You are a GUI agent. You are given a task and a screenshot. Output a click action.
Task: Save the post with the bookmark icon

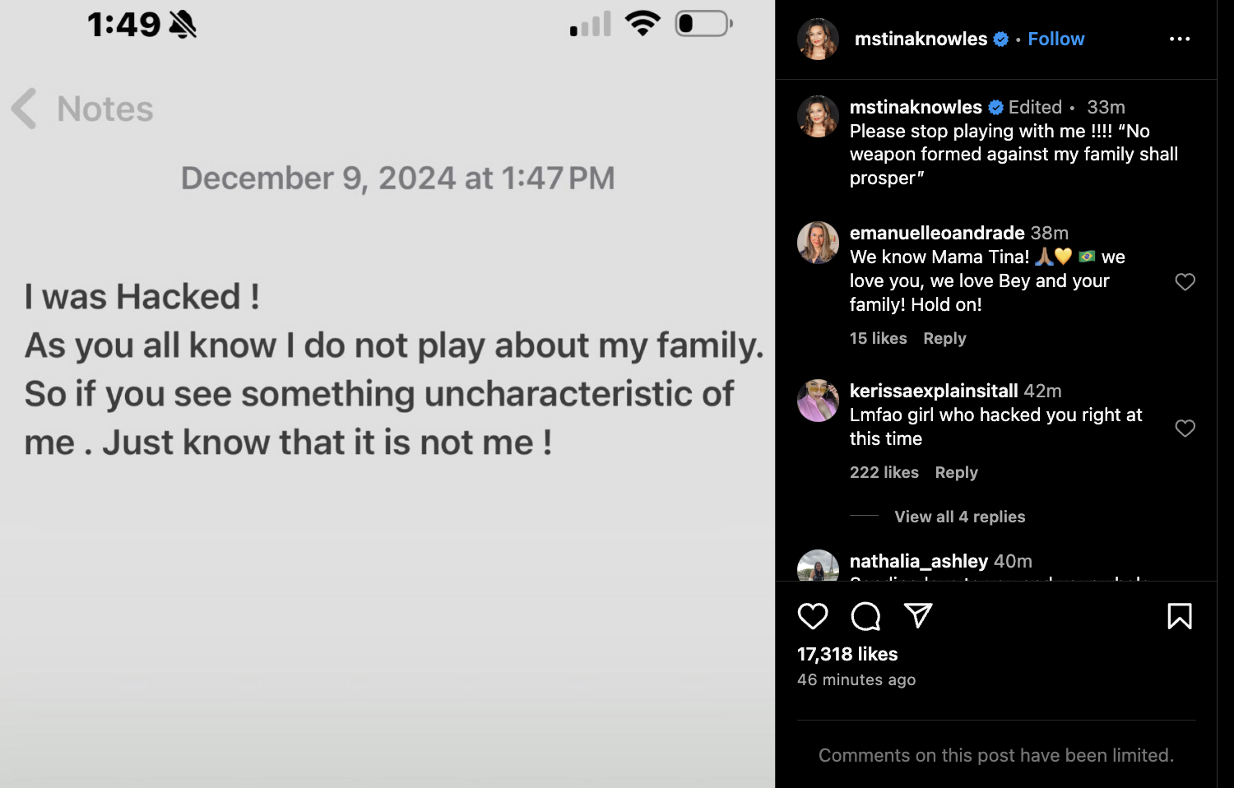tap(1180, 616)
